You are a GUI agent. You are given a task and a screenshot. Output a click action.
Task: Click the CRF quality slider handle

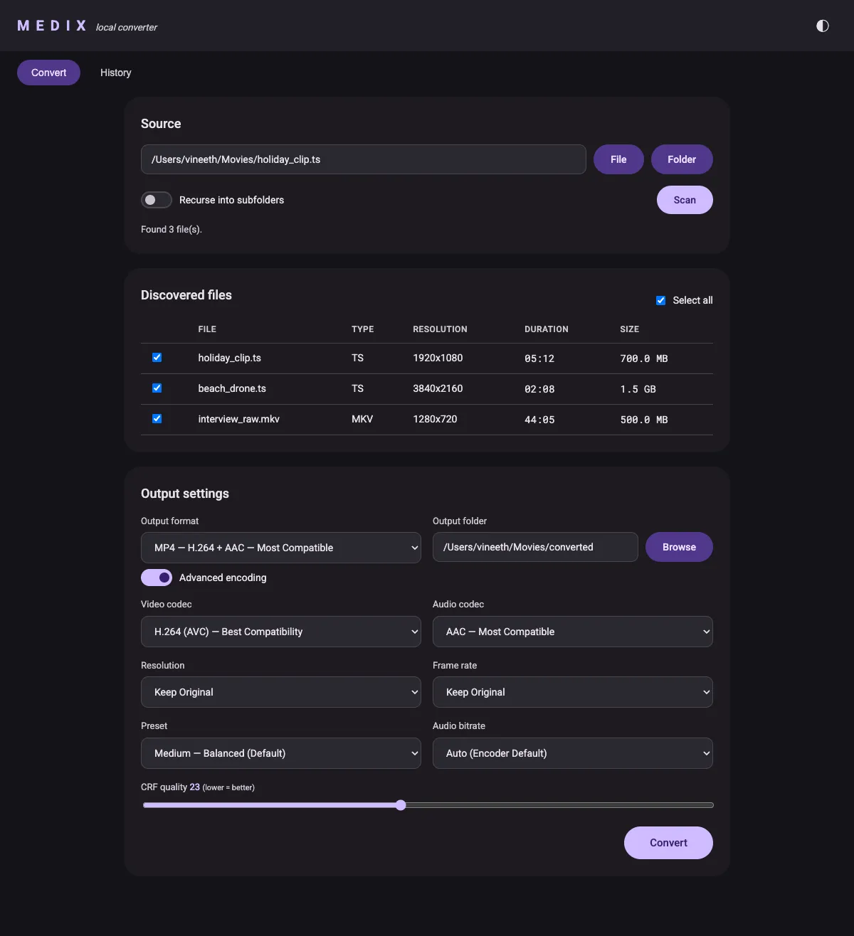401,805
